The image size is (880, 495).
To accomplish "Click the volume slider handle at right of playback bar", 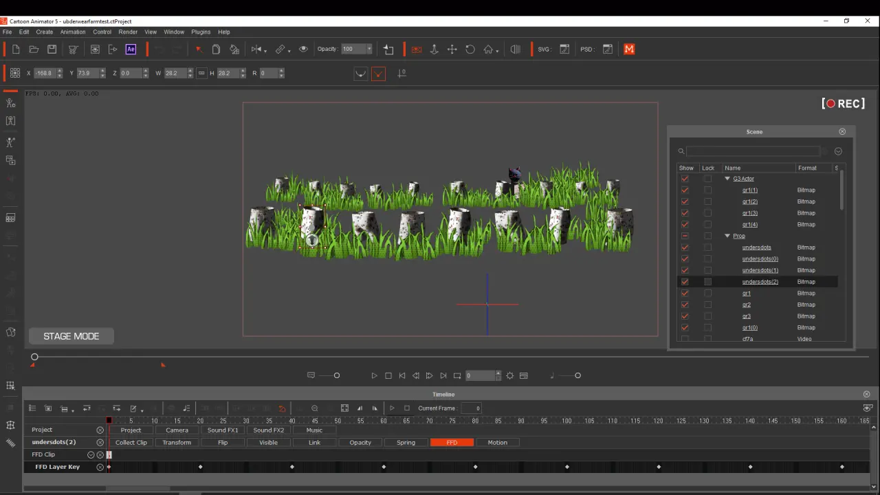I will pos(577,375).
